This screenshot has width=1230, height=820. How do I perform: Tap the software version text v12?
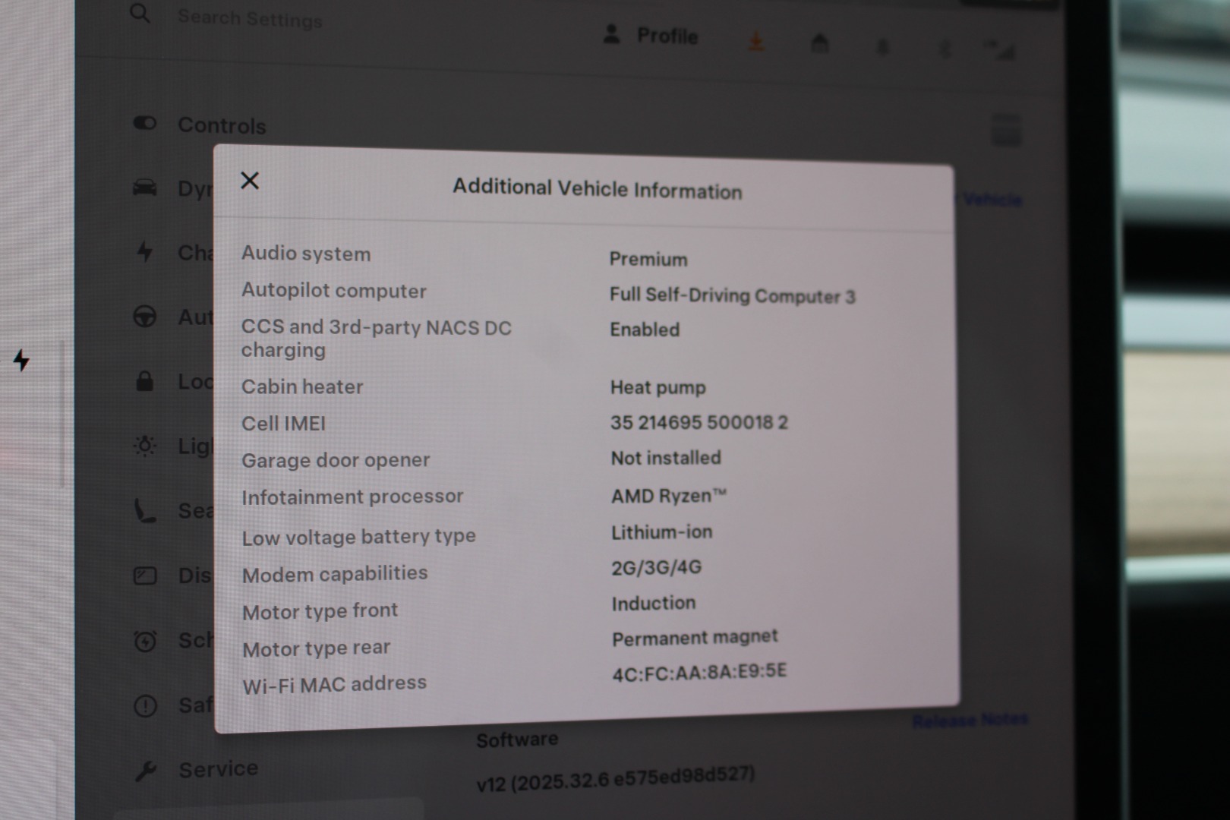tap(615, 778)
